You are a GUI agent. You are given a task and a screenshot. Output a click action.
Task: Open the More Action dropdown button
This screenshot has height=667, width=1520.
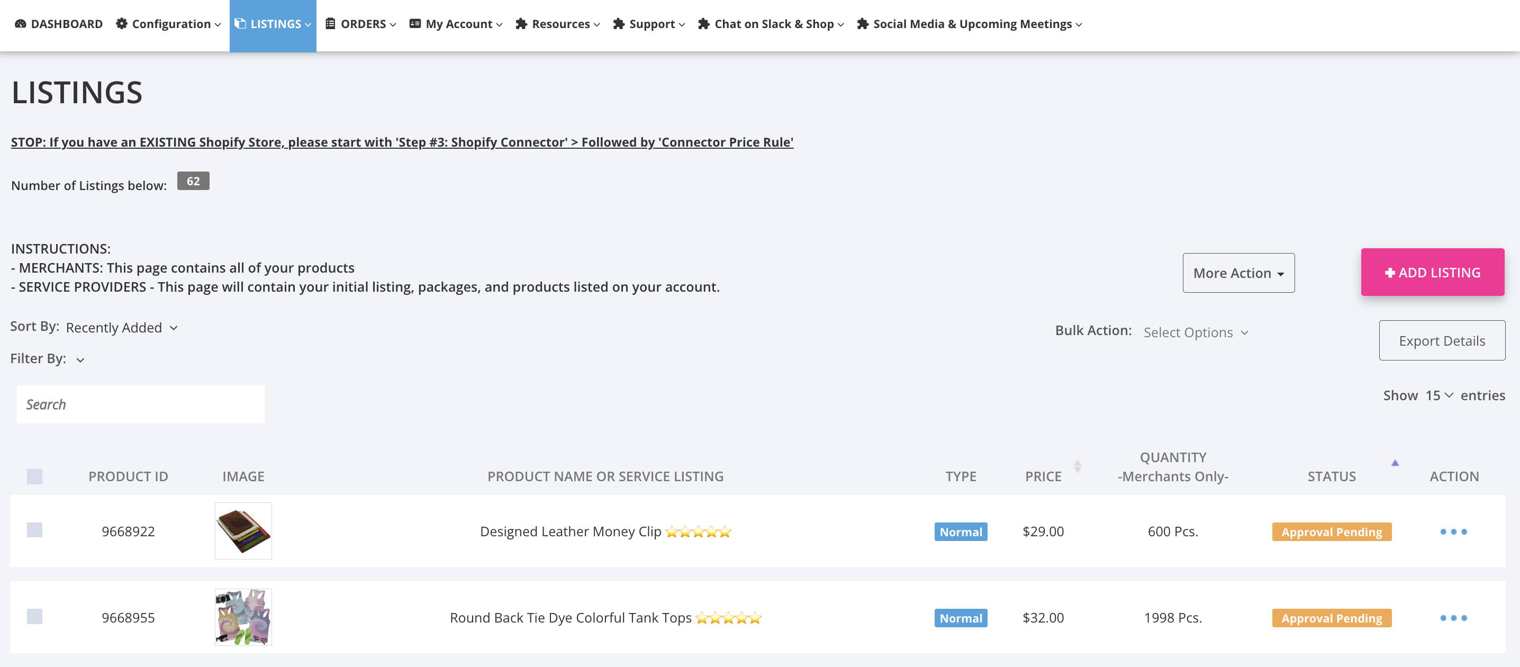point(1238,273)
